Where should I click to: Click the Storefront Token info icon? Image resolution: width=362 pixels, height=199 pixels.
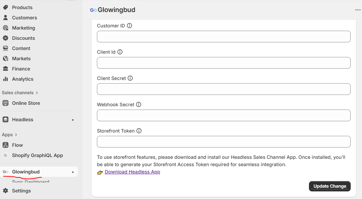[139, 131]
